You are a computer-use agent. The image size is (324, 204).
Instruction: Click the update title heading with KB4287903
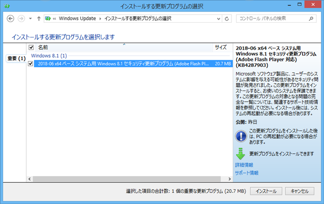276,57
